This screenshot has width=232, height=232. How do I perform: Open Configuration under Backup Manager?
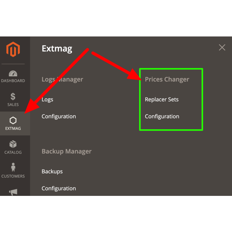(59, 188)
